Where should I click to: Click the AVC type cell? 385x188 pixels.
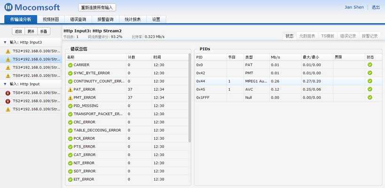coord(256,89)
